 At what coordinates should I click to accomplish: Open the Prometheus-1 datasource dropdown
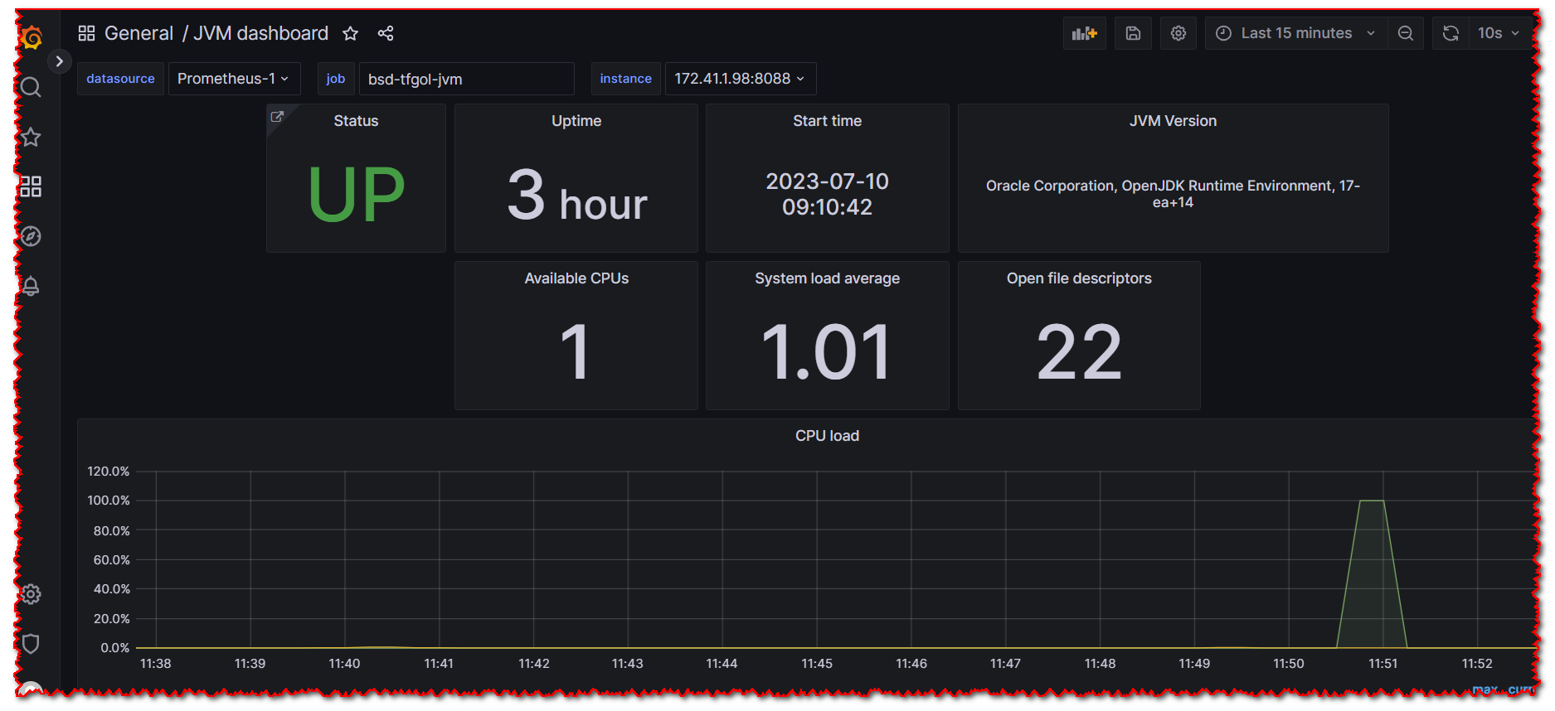point(234,79)
